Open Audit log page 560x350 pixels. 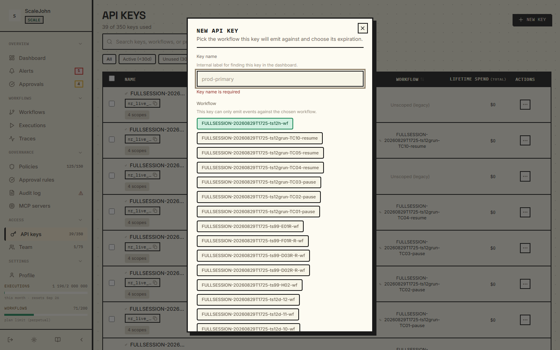(46, 193)
